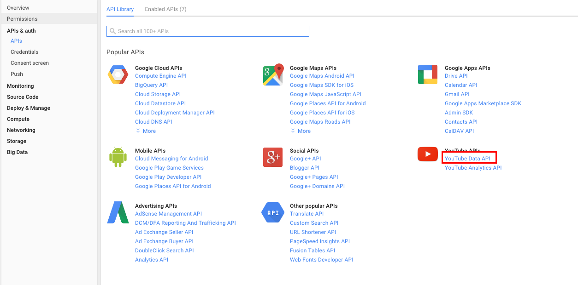The height and width of the screenshot is (285, 578).
Task: Open the Google Maps SDK for iOS link
Action: [322, 85]
